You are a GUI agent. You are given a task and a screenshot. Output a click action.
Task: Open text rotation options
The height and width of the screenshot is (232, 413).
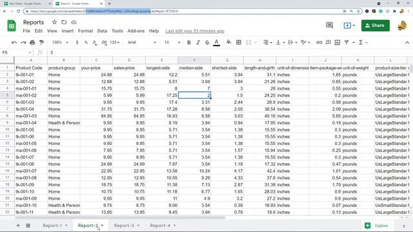(305, 43)
